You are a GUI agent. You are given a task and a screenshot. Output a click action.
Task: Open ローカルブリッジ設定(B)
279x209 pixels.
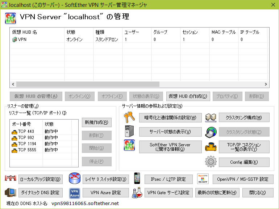click(x=40, y=179)
